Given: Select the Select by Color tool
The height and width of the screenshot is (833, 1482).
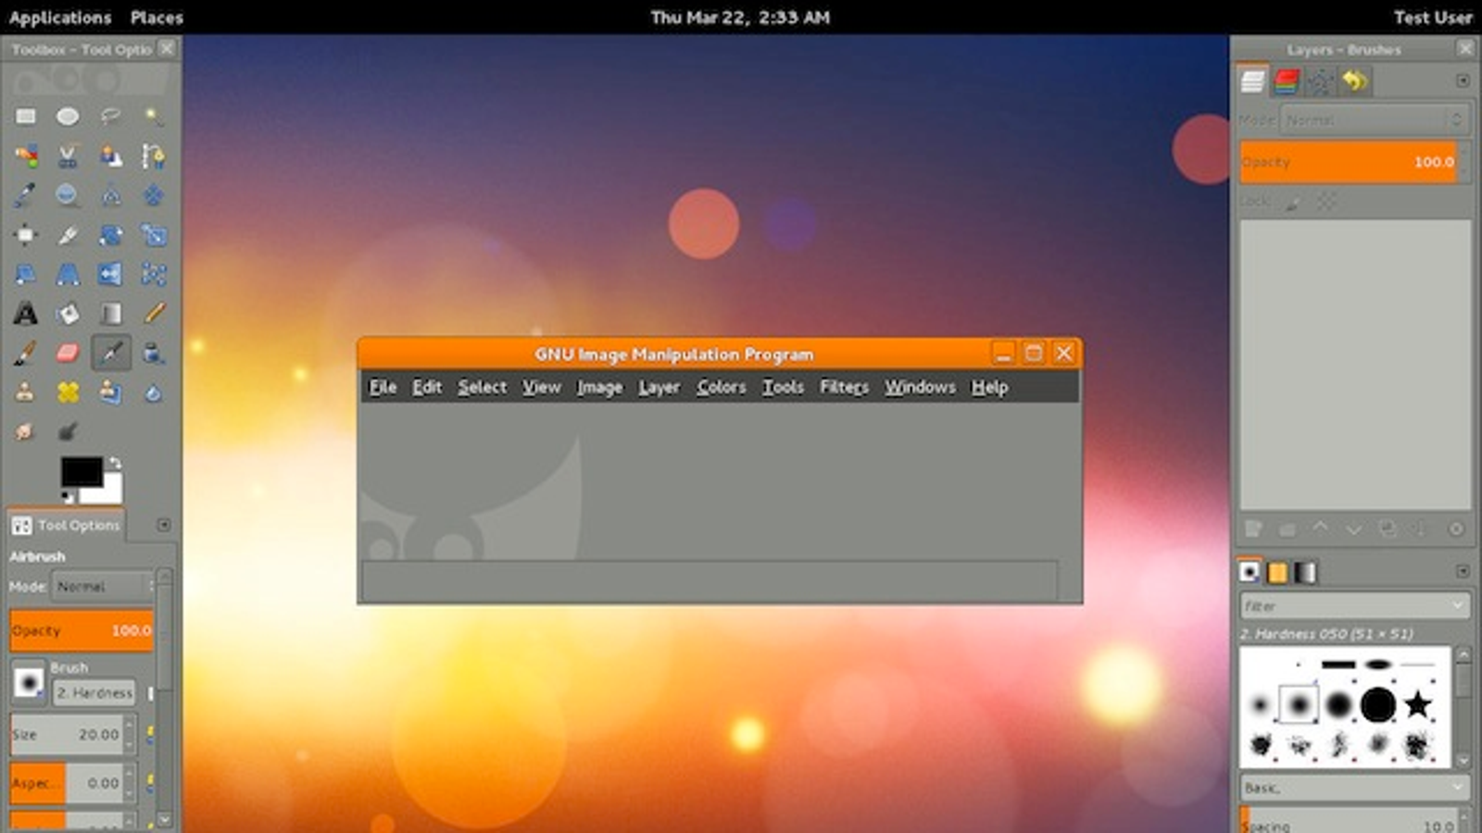Looking at the screenshot, I should pyautogui.click(x=25, y=155).
